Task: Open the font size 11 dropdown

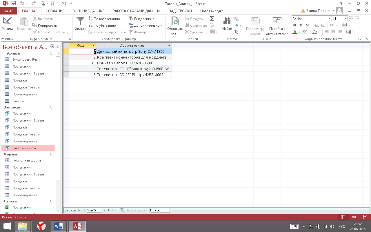Action: [346, 19]
